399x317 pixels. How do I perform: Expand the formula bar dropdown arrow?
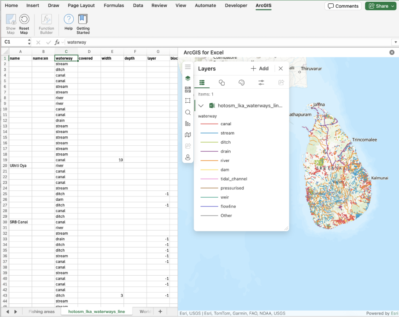coord(396,42)
